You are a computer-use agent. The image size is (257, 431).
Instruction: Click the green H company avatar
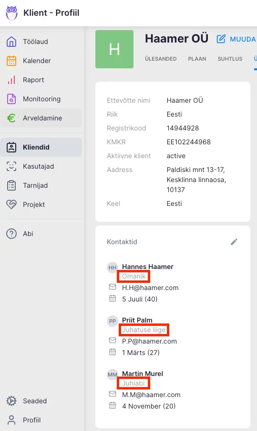(x=114, y=49)
